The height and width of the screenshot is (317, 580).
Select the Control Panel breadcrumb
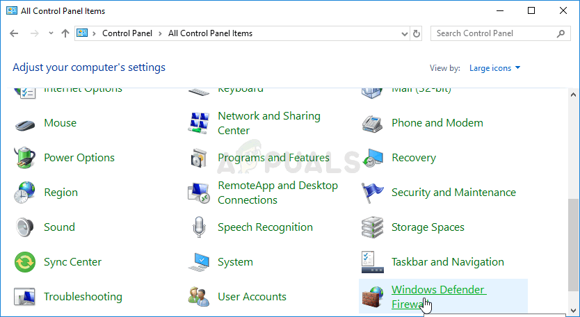pyautogui.click(x=127, y=33)
